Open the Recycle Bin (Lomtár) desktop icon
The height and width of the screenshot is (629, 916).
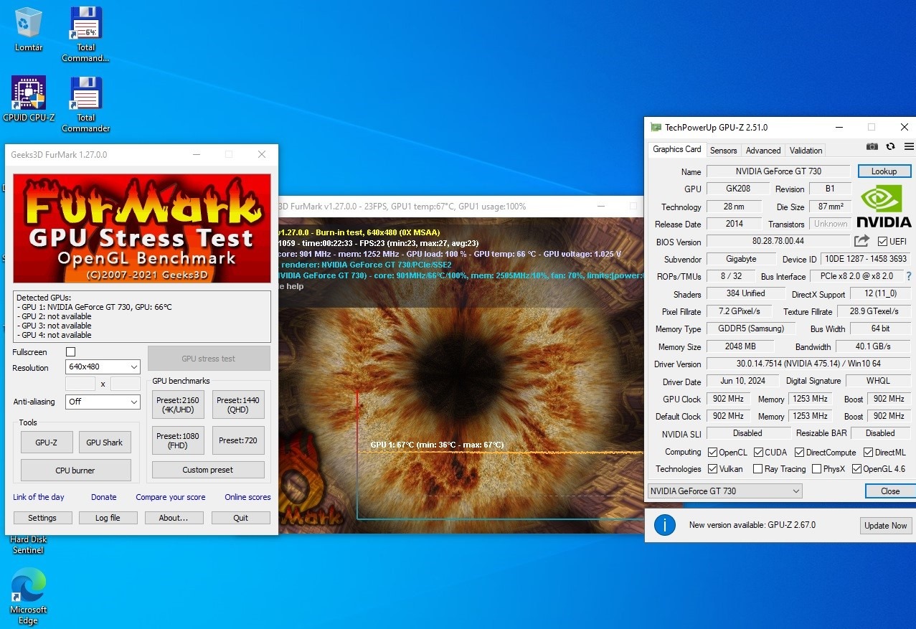[x=29, y=29]
